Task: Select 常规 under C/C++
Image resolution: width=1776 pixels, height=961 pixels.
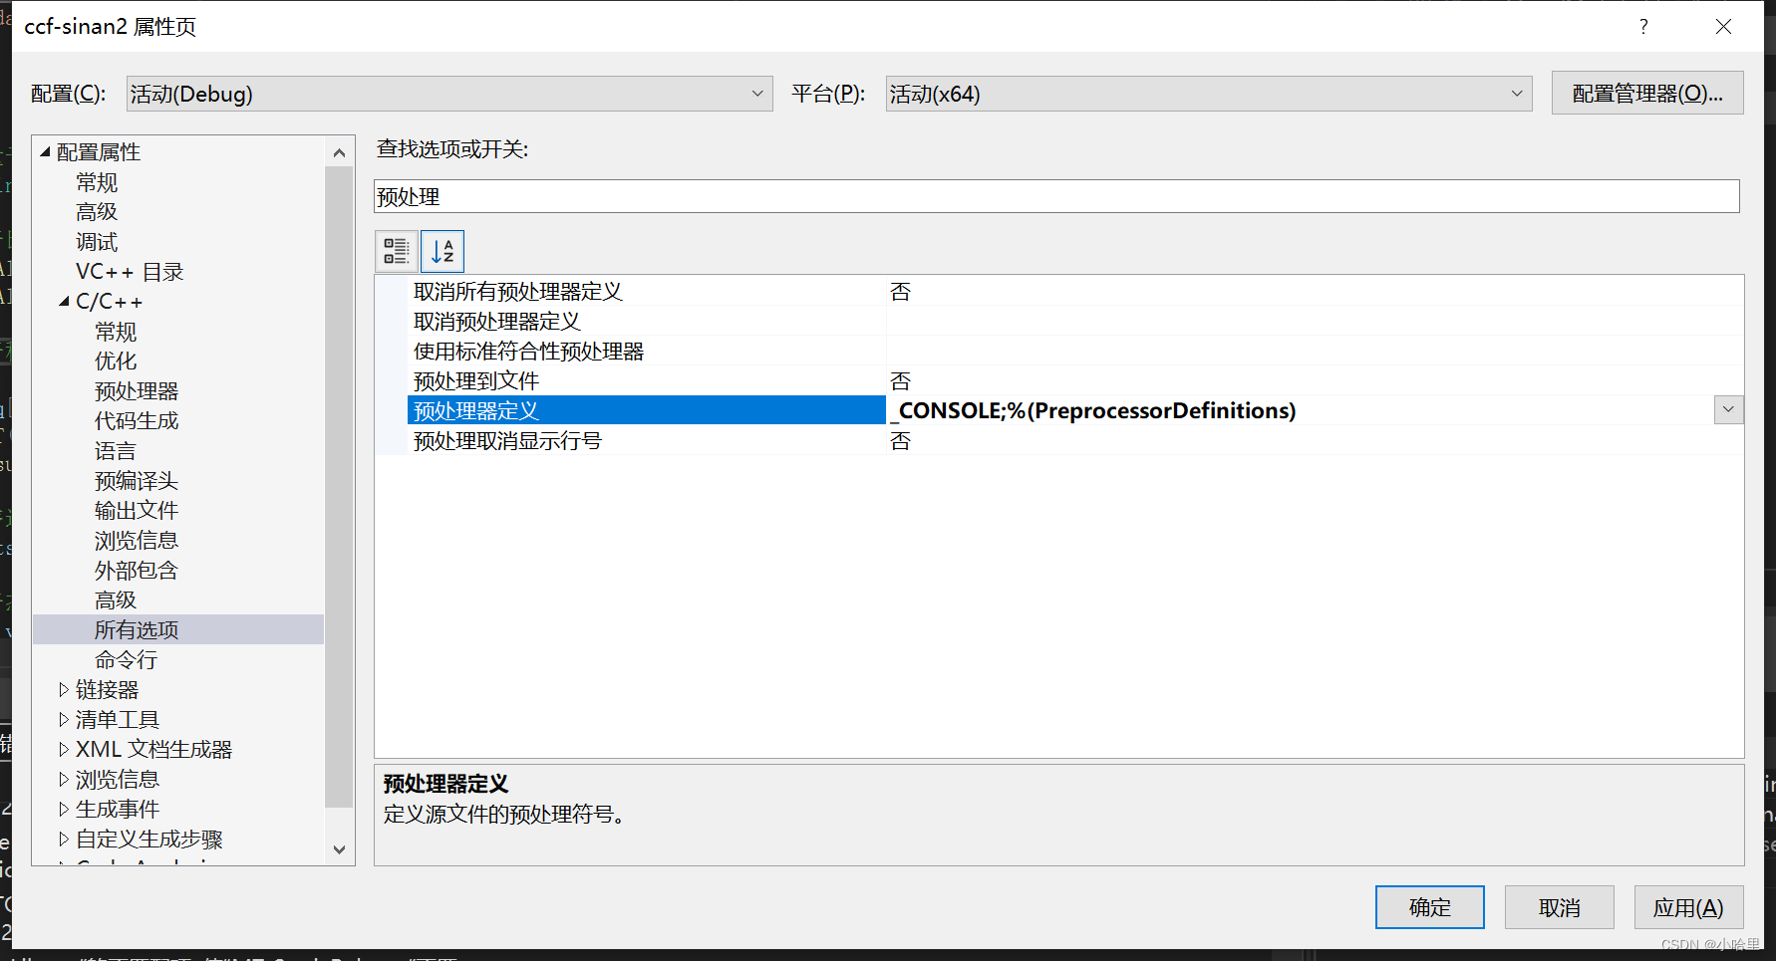Action: click(116, 332)
